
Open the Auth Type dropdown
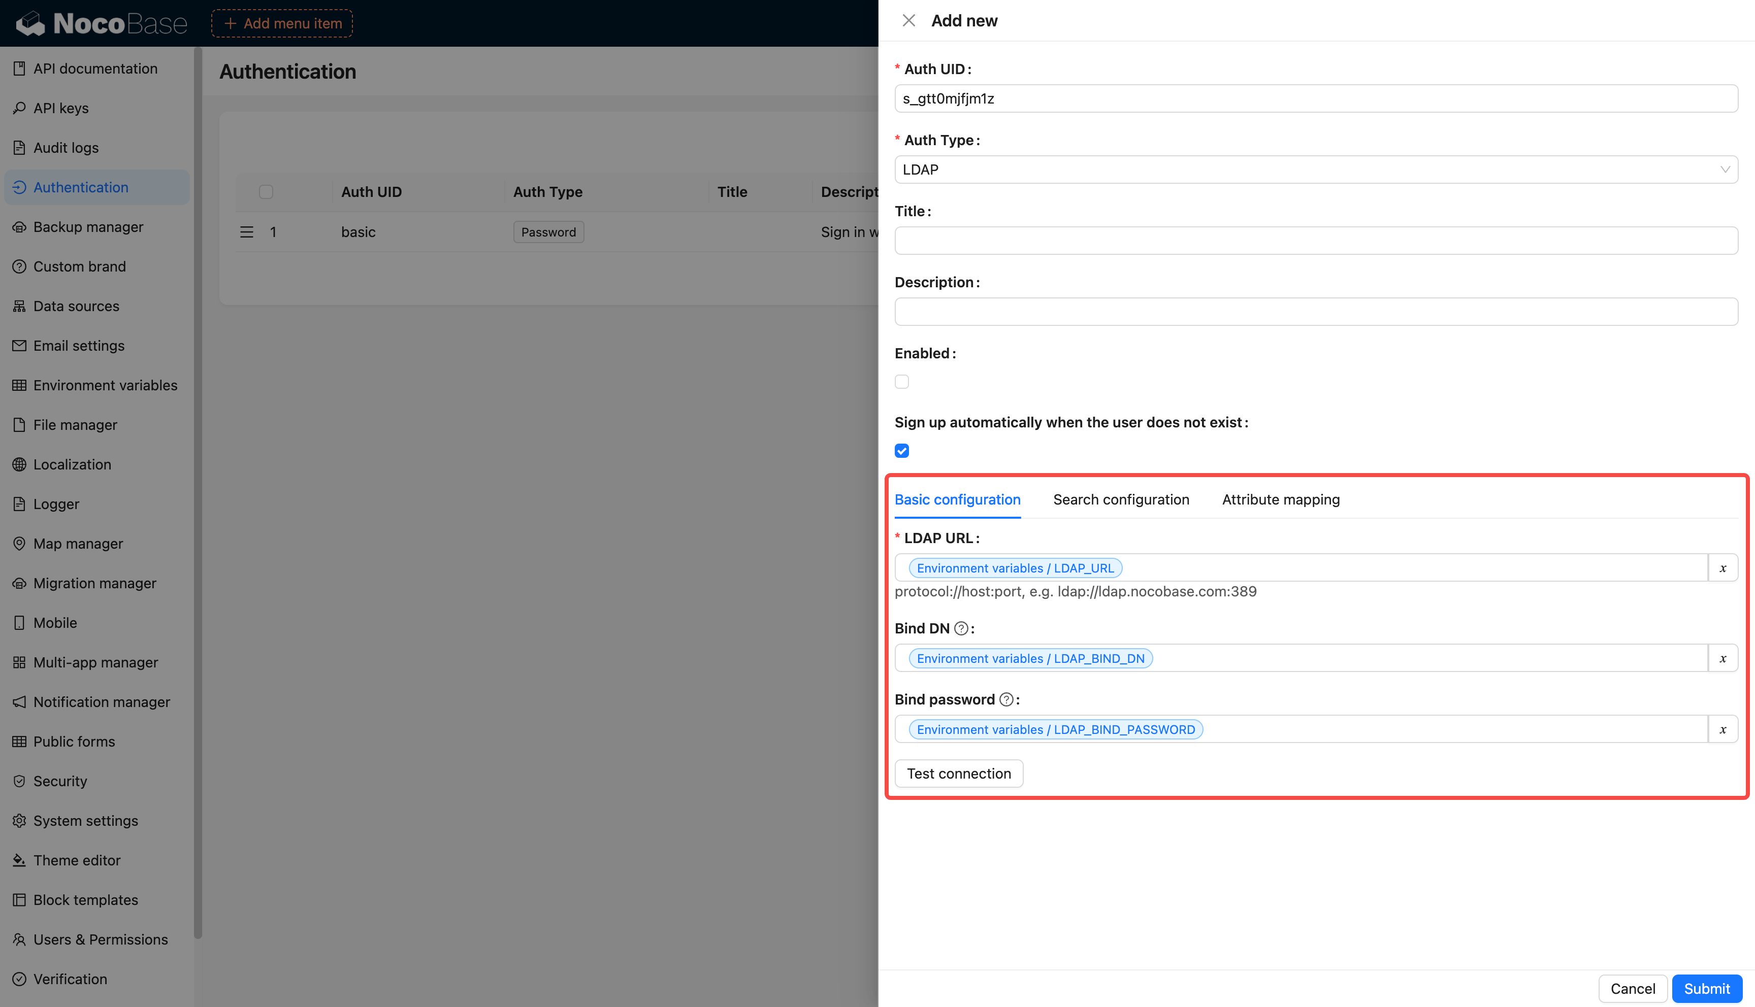pyautogui.click(x=1315, y=170)
